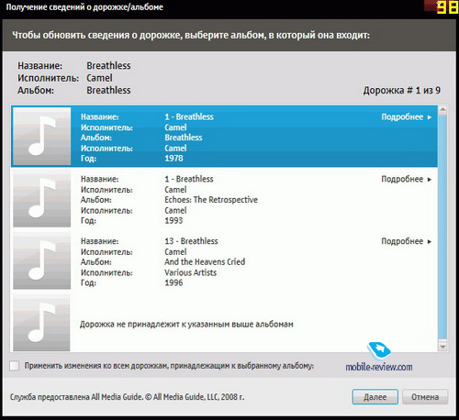Click music note icon of Echoes: The Retrospective

(x=42, y=198)
